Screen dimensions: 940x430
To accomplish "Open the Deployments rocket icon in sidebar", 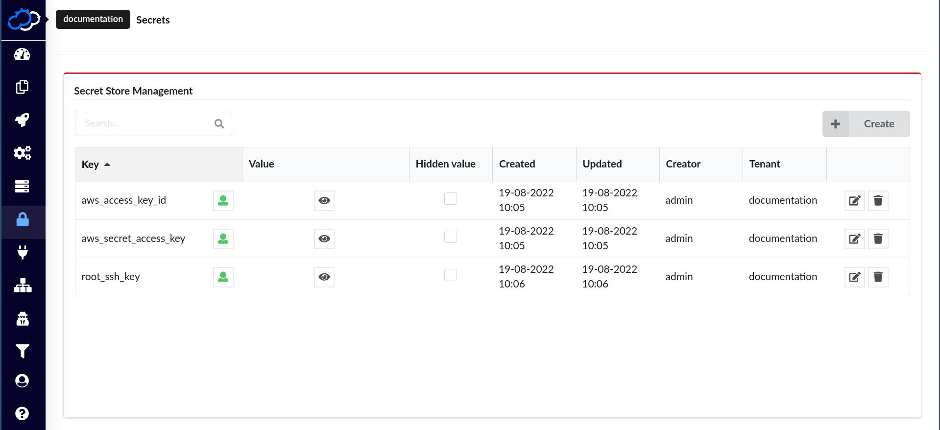I will coord(22,120).
